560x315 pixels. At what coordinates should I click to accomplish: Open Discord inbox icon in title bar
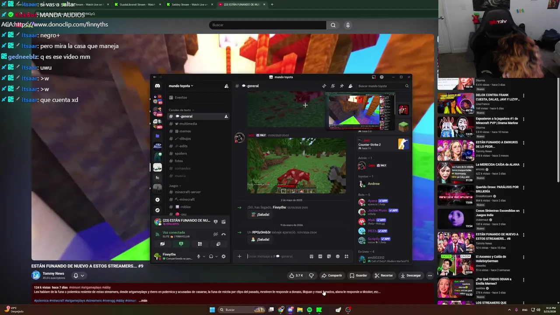374,77
